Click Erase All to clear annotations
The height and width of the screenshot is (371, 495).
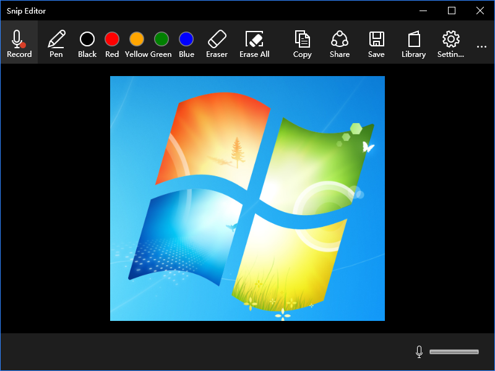pos(254,43)
